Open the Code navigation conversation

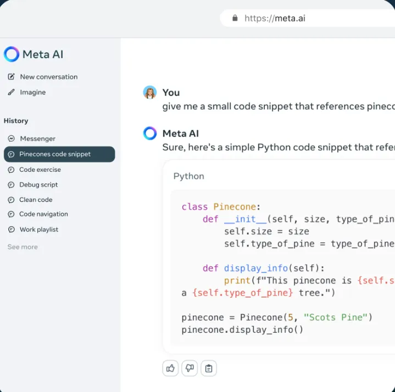click(43, 214)
